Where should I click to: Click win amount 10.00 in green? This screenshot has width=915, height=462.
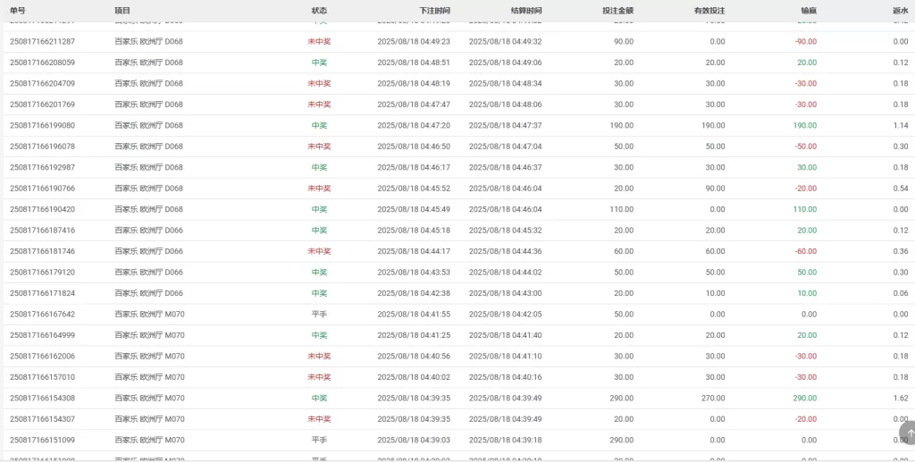pyautogui.click(x=807, y=293)
